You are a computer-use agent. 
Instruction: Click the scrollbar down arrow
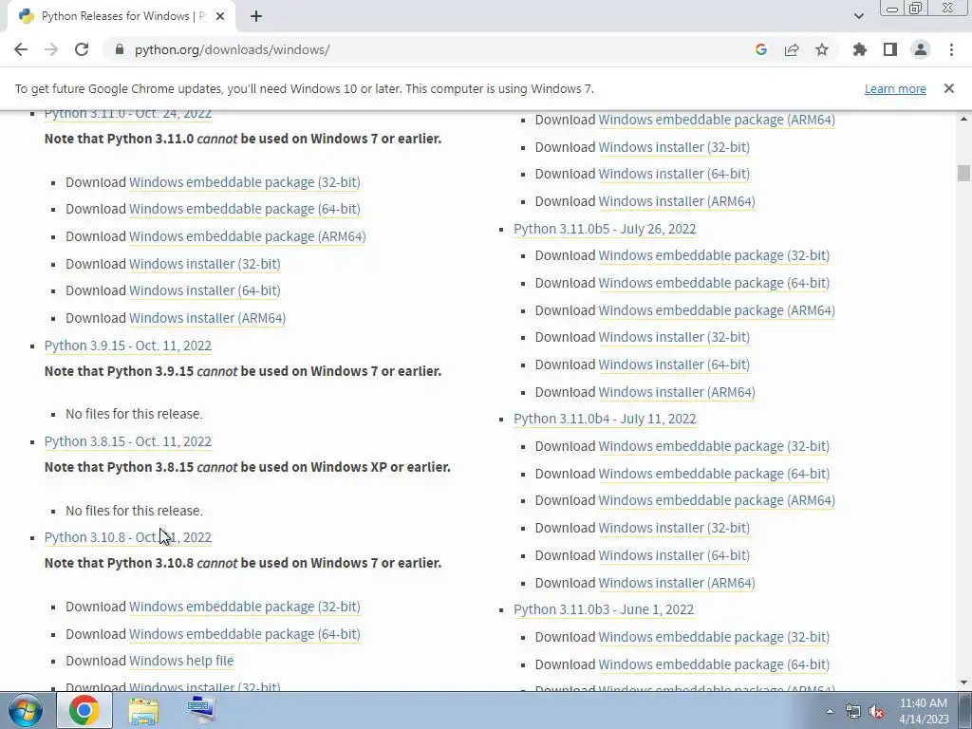tap(963, 682)
